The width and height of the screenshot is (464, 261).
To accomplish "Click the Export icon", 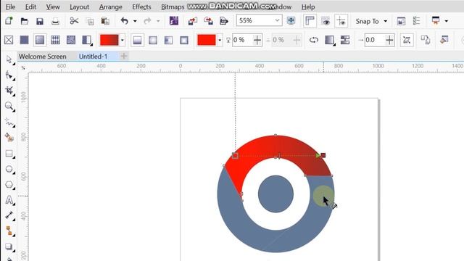I will (x=208, y=21).
